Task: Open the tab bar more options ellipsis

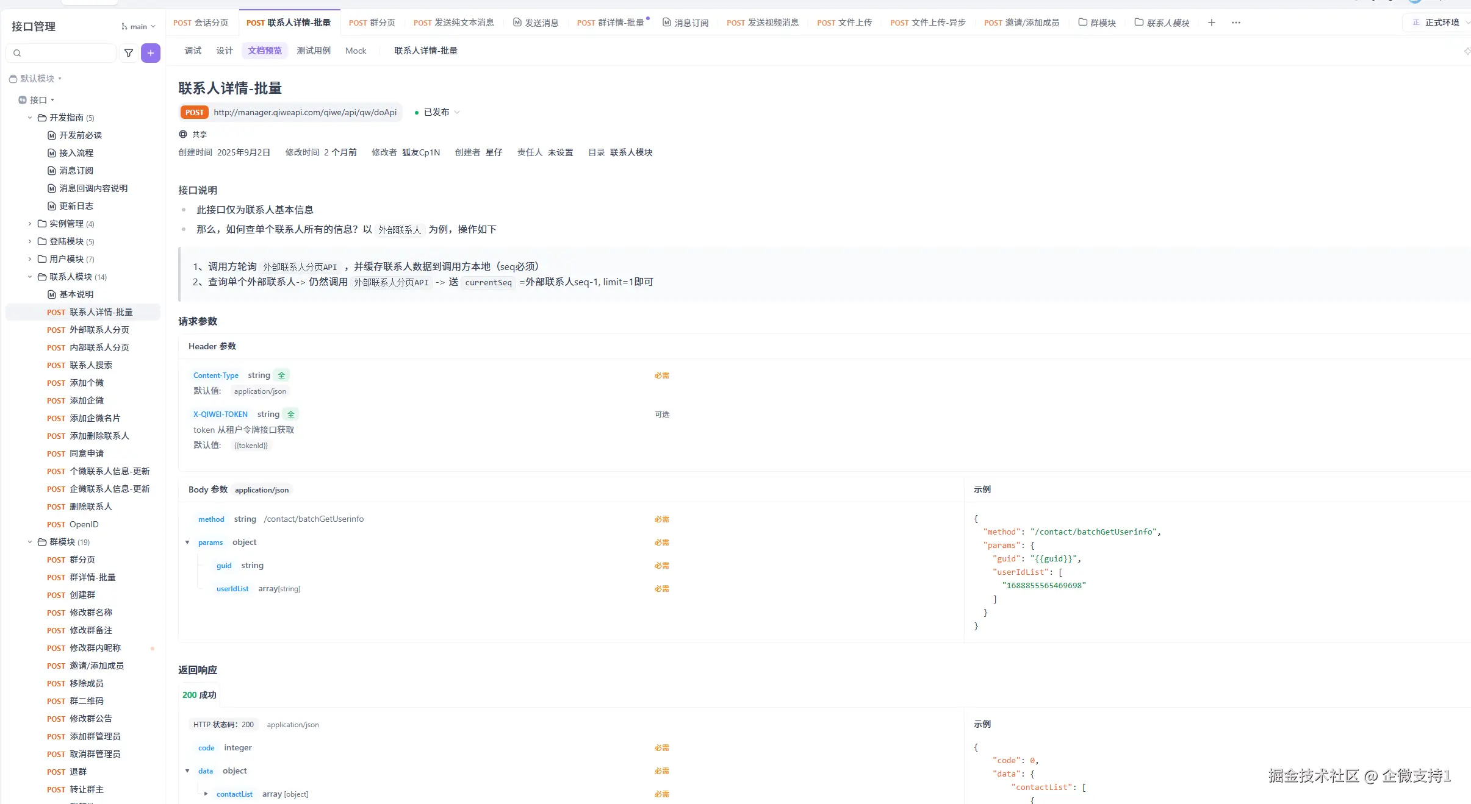Action: (1236, 23)
